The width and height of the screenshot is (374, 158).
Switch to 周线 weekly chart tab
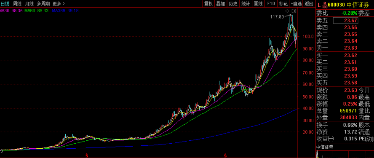pyautogui.click(x=17, y=3)
